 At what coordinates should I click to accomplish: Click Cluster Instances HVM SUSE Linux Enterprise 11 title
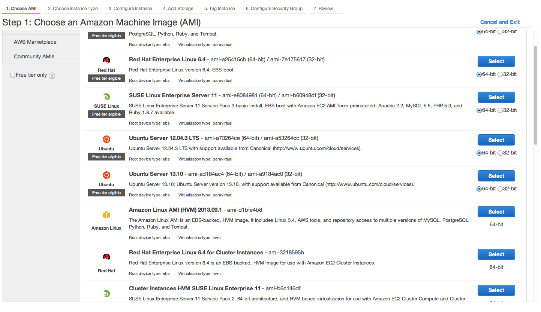coord(195,288)
